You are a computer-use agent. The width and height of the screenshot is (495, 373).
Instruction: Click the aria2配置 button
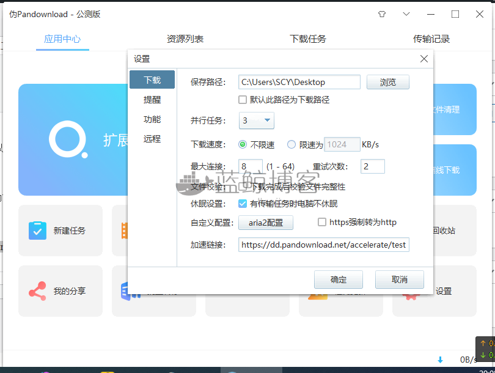tap(265, 223)
